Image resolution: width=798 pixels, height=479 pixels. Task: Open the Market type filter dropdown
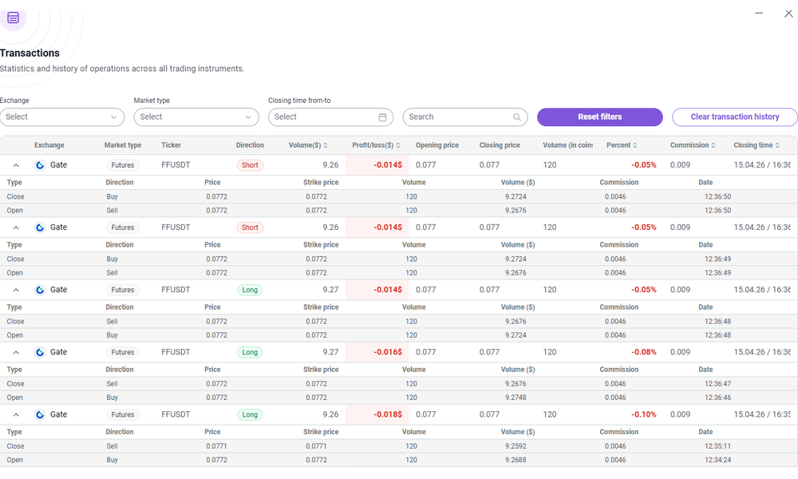tap(196, 117)
